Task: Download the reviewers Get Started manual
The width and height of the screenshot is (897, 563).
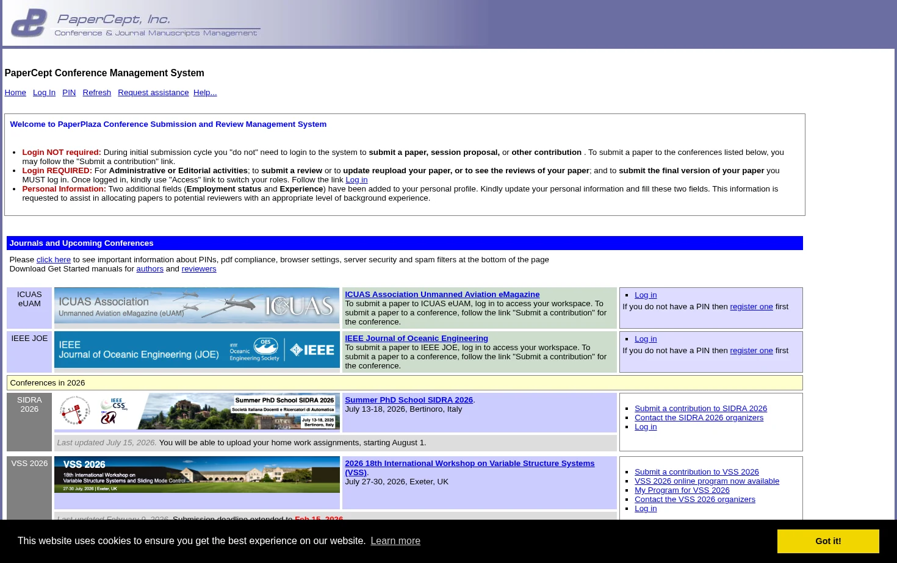Action: click(199, 269)
